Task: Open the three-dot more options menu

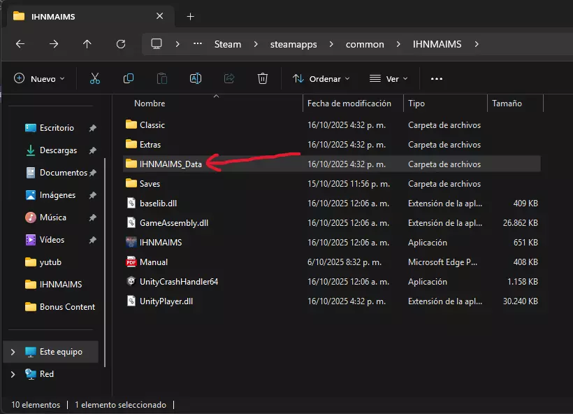Action: [437, 79]
